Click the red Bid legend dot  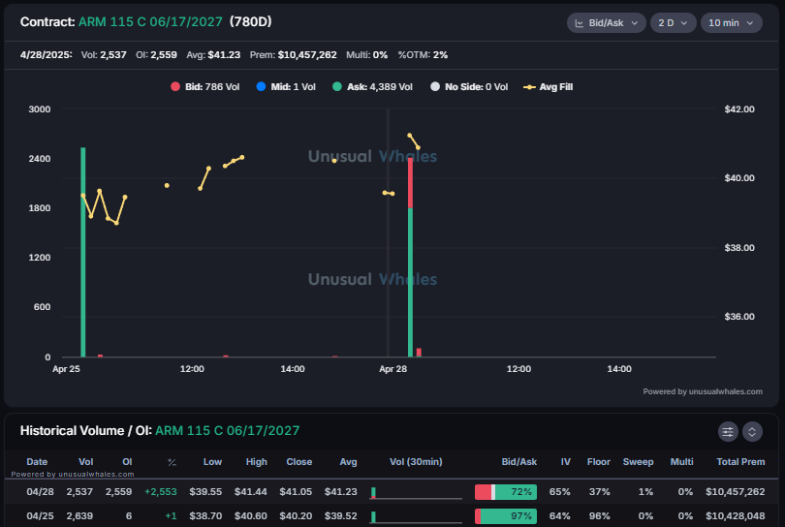coord(175,86)
